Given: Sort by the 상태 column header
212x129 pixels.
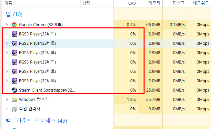Looking at the screenshot, I should click(97, 3).
